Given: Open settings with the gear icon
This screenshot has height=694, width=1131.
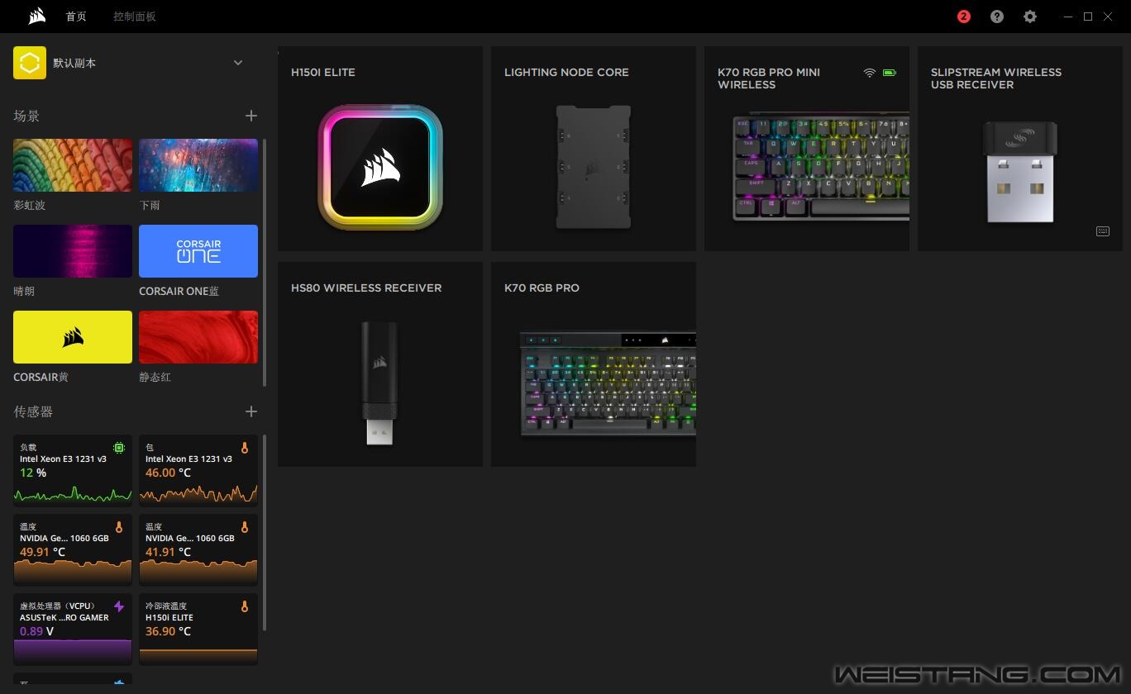Looking at the screenshot, I should [1030, 17].
